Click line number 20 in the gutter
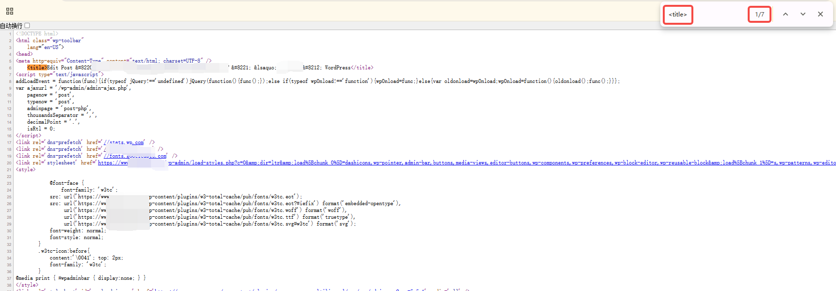 [x=9, y=163]
